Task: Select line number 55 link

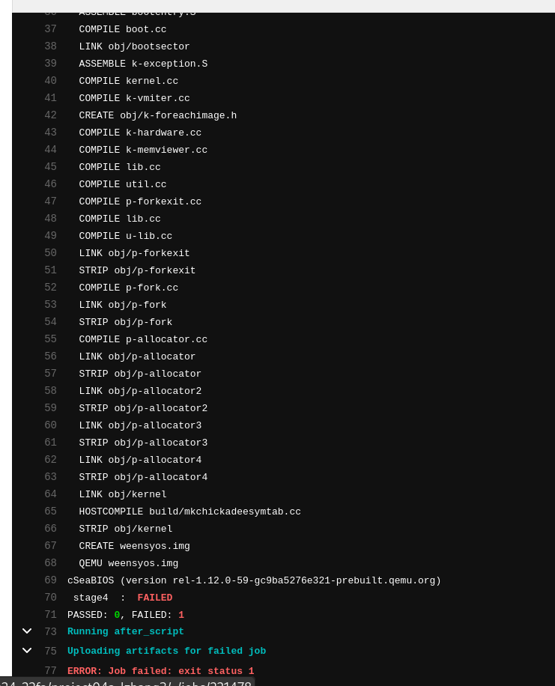Action: [50, 339]
